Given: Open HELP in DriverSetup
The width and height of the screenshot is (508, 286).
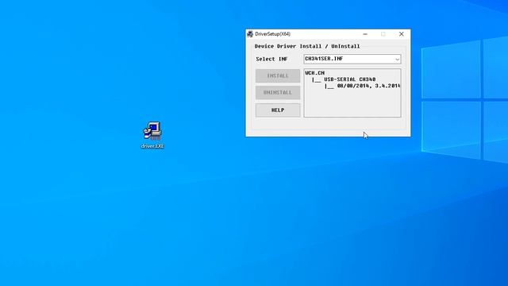Looking at the screenshot, I should [278, 110].
